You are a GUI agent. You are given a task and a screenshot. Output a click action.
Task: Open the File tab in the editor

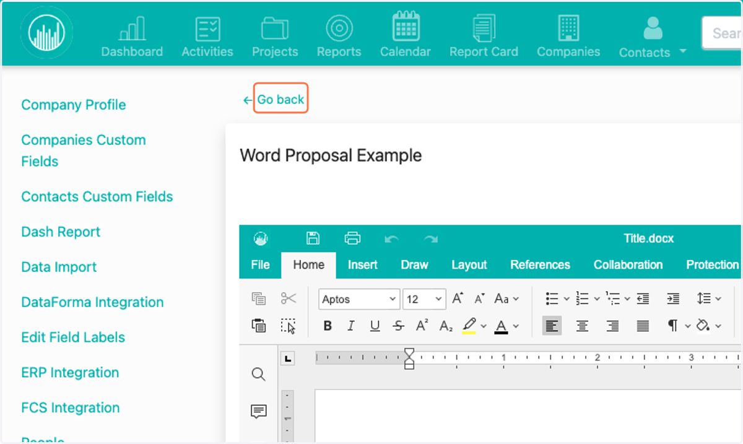click(260, 265)
